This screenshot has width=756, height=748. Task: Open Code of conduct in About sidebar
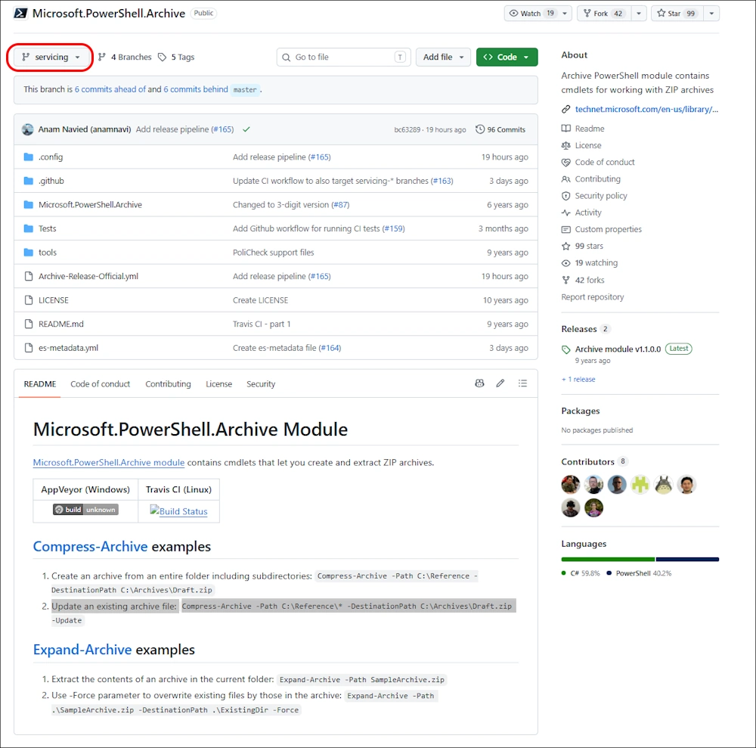click(598, 162)
